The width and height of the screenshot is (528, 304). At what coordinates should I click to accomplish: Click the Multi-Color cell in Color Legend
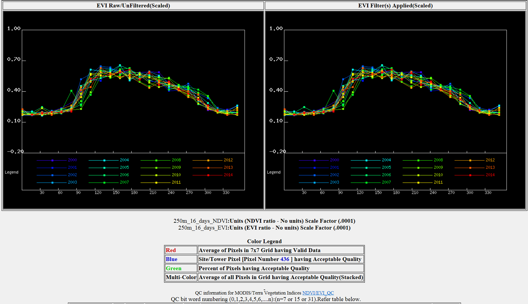pos(181,277)
